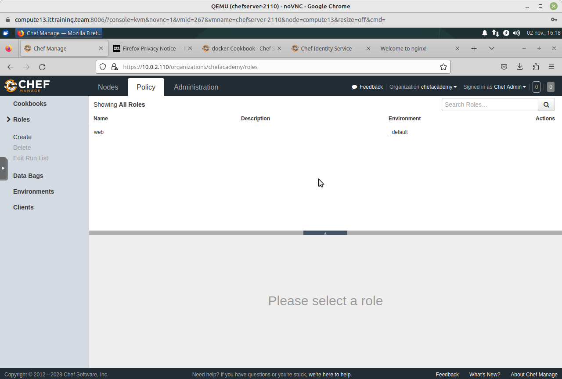The image size is (562, 379).
Task: Focus the Search Roles input field
Action: pyautogui.click(x=490, y=105)
